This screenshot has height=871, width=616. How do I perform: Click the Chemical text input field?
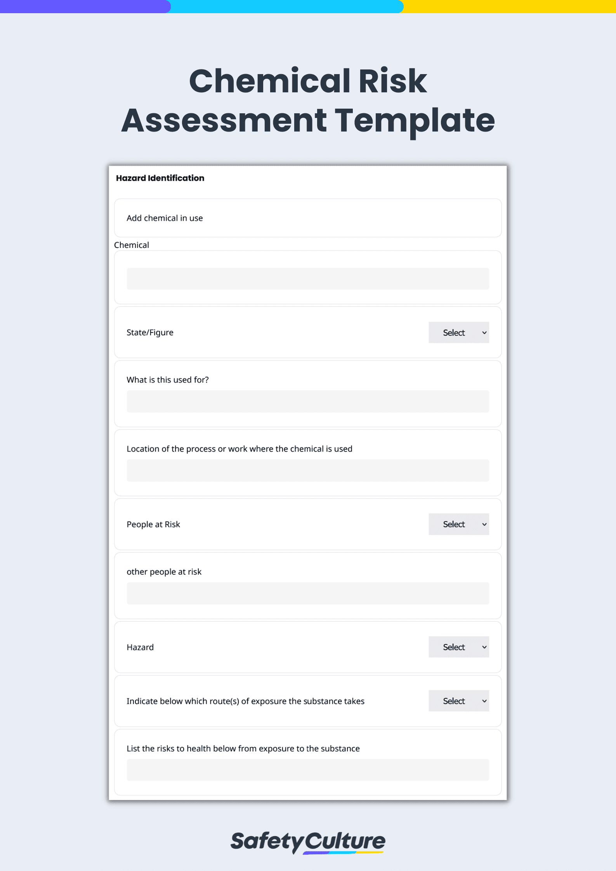pos(307,279)
